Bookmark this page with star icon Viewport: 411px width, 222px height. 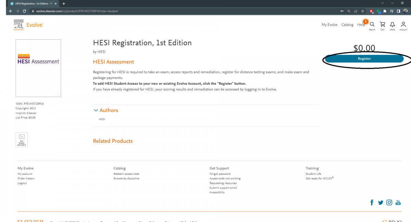(x=362, y=11)
